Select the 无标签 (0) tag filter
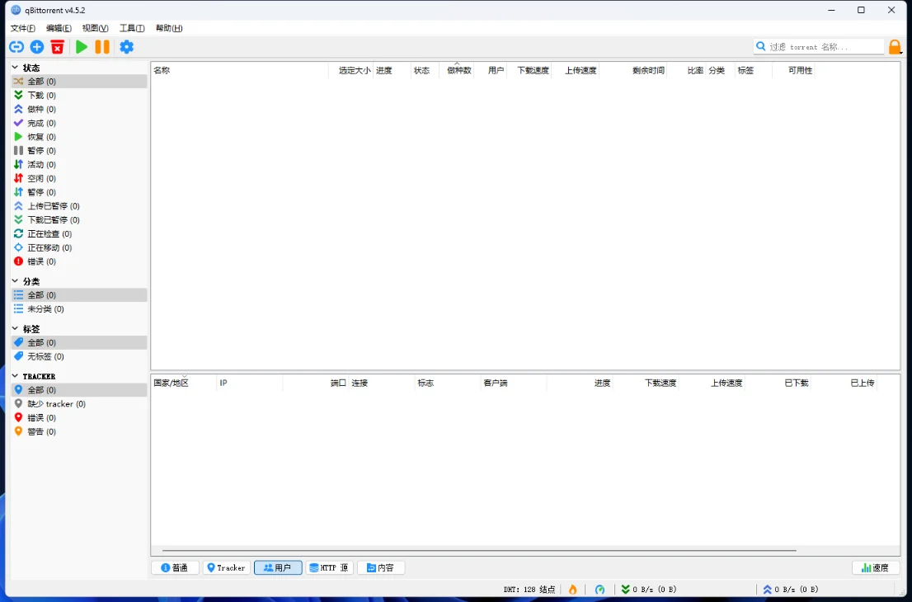 (79, 356)
